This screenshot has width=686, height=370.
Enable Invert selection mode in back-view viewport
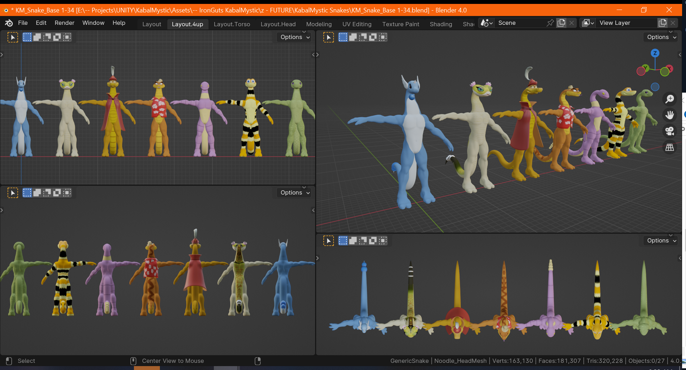tap(57, 193)
